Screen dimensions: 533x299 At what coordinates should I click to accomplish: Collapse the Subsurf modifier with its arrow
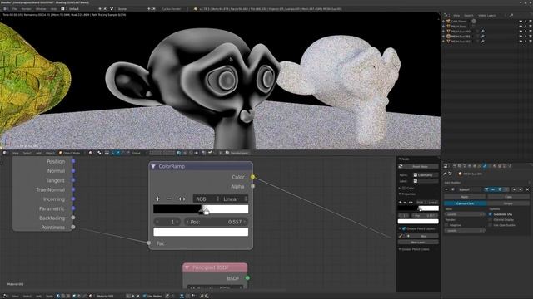pos(446,189)
